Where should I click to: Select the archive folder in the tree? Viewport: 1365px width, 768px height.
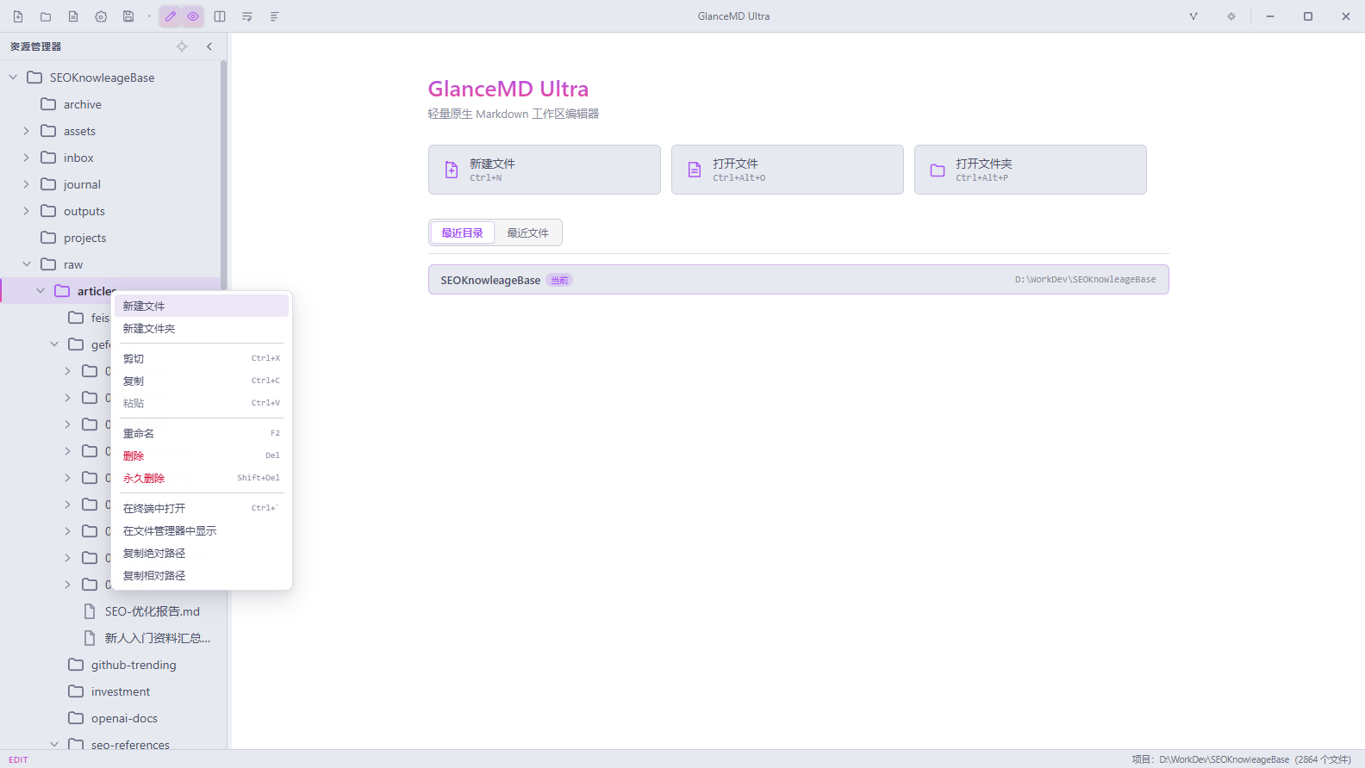click(x=110, y=104)
